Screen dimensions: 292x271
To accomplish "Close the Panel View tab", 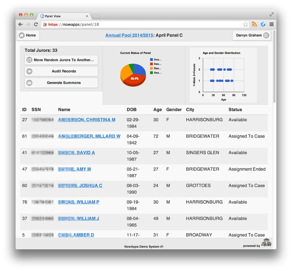I will (x=87, y=16).
